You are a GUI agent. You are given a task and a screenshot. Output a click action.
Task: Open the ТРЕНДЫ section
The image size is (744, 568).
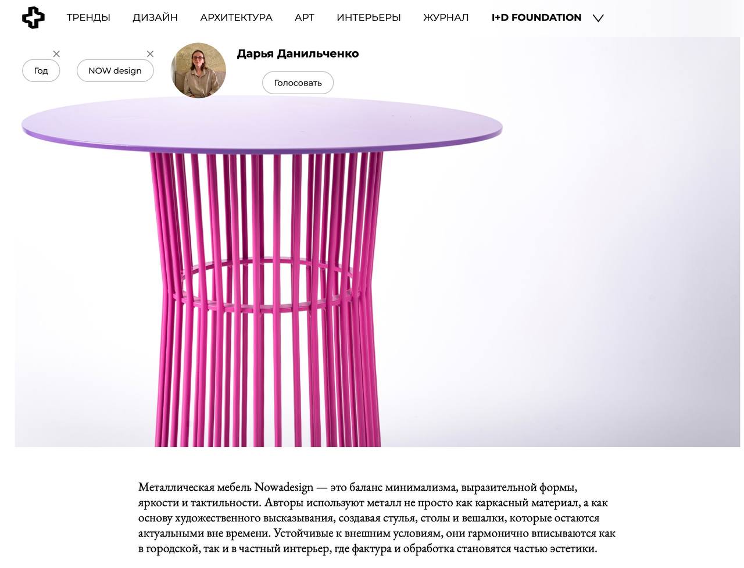[x=88, y=17]
